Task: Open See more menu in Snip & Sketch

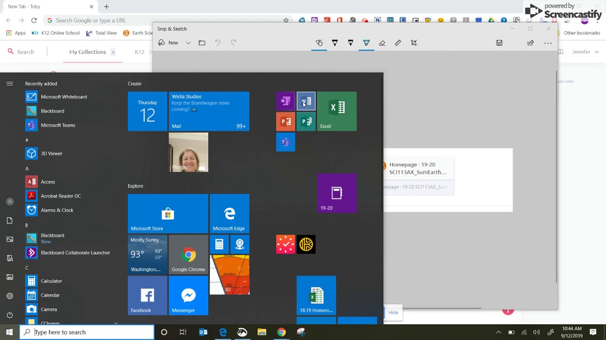Action: click(x=548, y=43)
